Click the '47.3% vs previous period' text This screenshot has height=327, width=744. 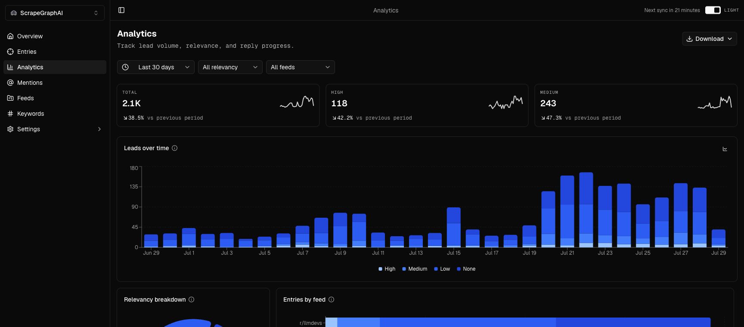pyautogui.click(x=581, y=118)
